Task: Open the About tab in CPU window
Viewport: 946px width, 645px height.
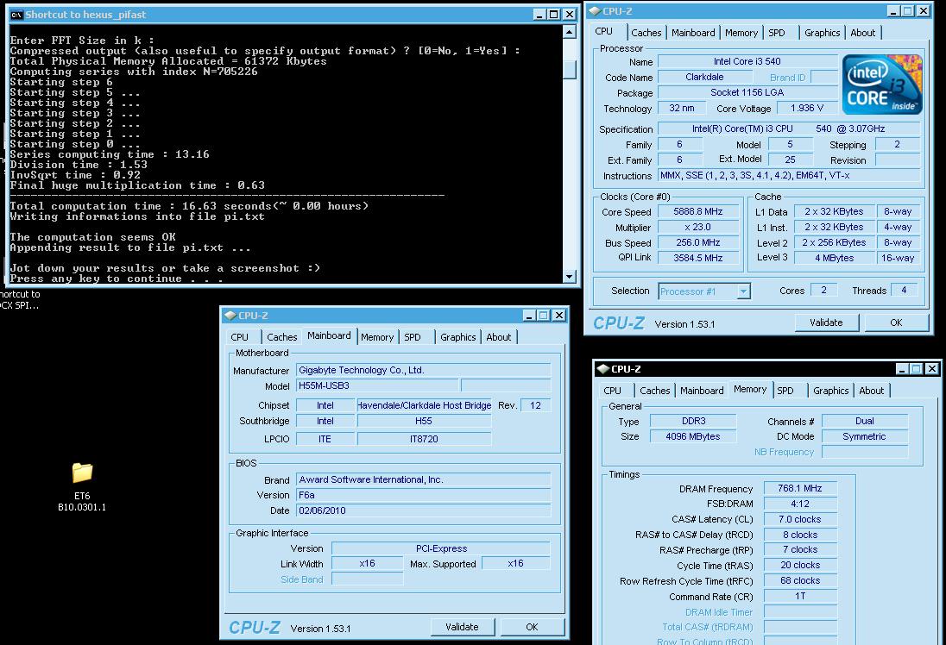Action: (863, 33)
